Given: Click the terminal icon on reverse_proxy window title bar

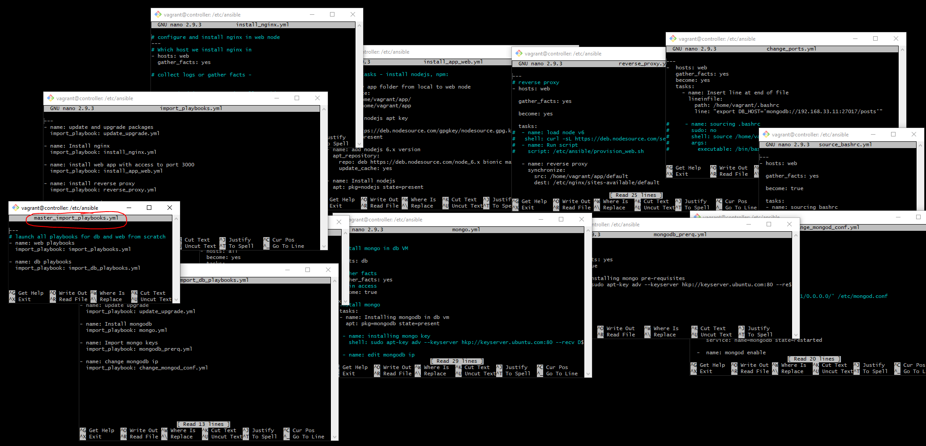Looking at the screenshot, I should [x=518, y=53].
